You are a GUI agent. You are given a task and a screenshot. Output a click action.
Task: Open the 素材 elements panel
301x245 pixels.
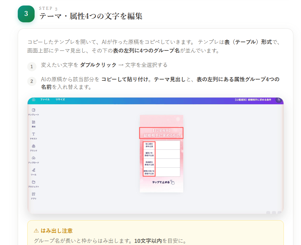(x=34, y=124)
